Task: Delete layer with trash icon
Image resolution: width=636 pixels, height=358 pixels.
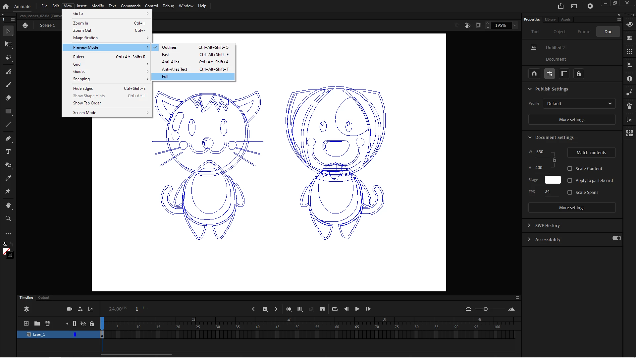Action: (47, 324)
